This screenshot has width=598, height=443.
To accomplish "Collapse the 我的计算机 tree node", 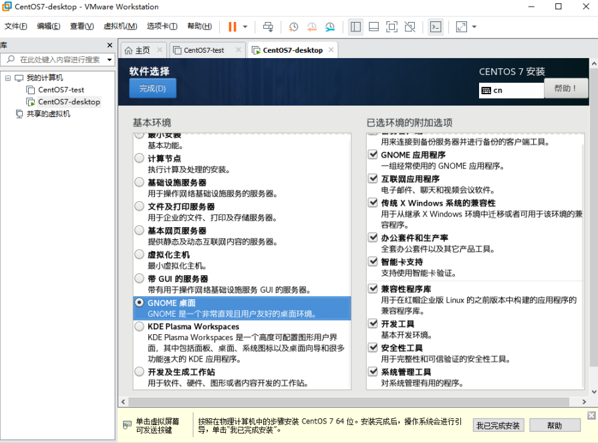I will point(7,78).
